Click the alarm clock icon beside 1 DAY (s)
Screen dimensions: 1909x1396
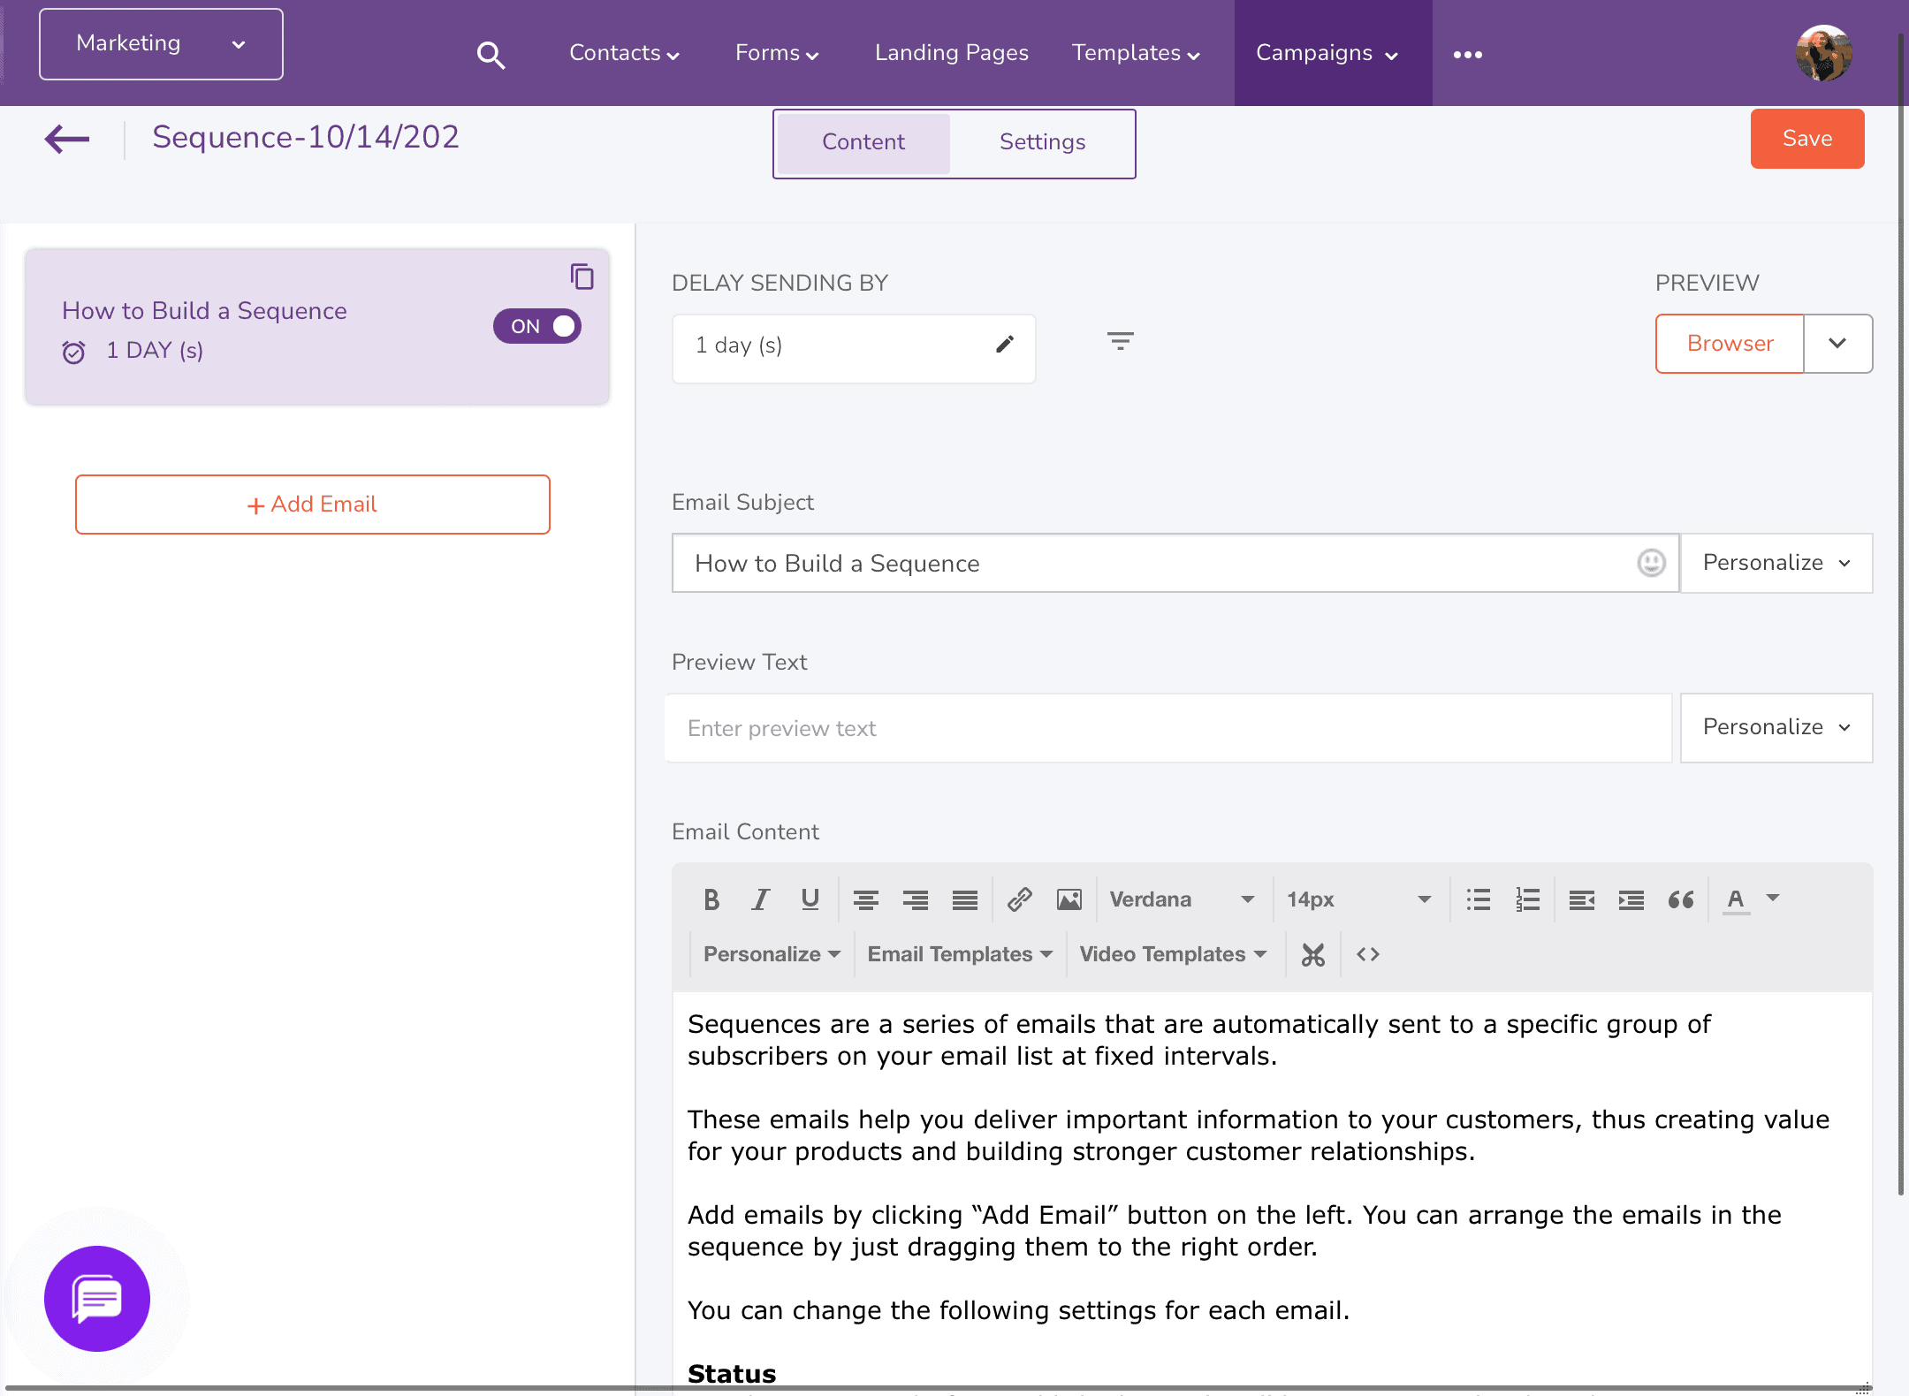[73, 353]
